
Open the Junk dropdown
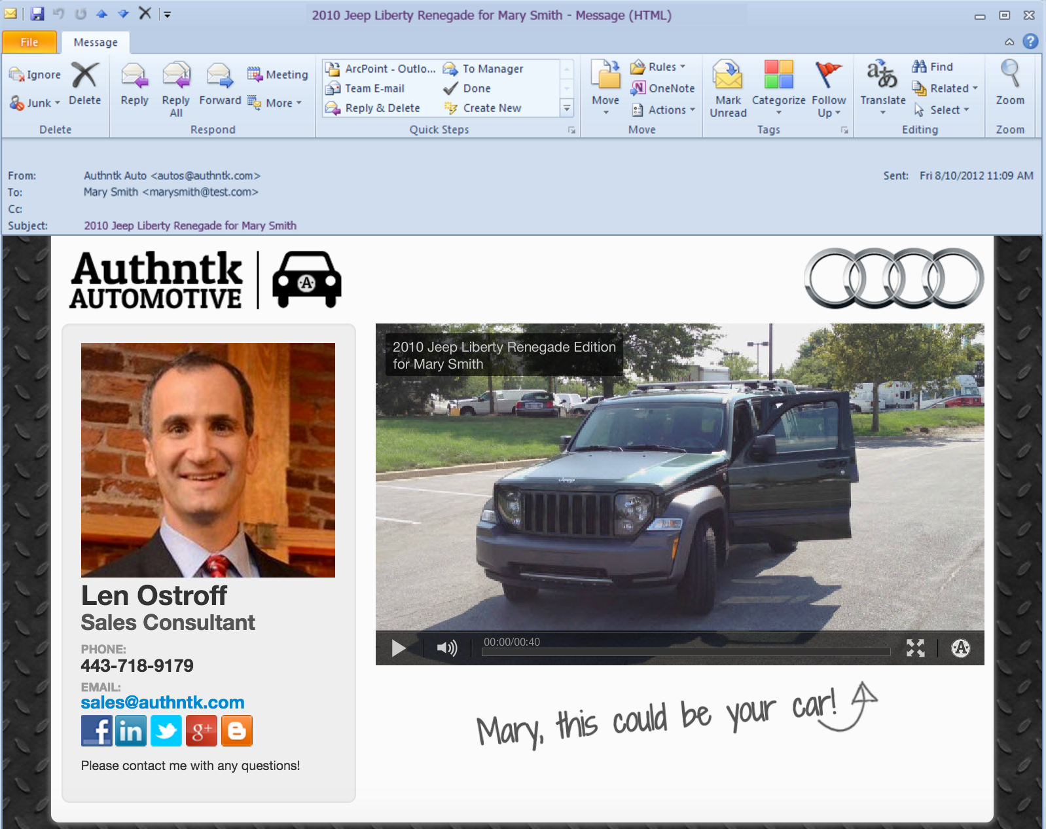[x=35, y=103]
